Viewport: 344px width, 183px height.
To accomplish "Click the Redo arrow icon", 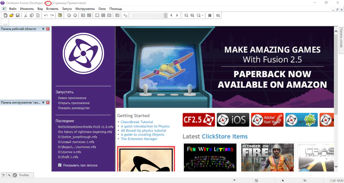I will coord(52,15).
